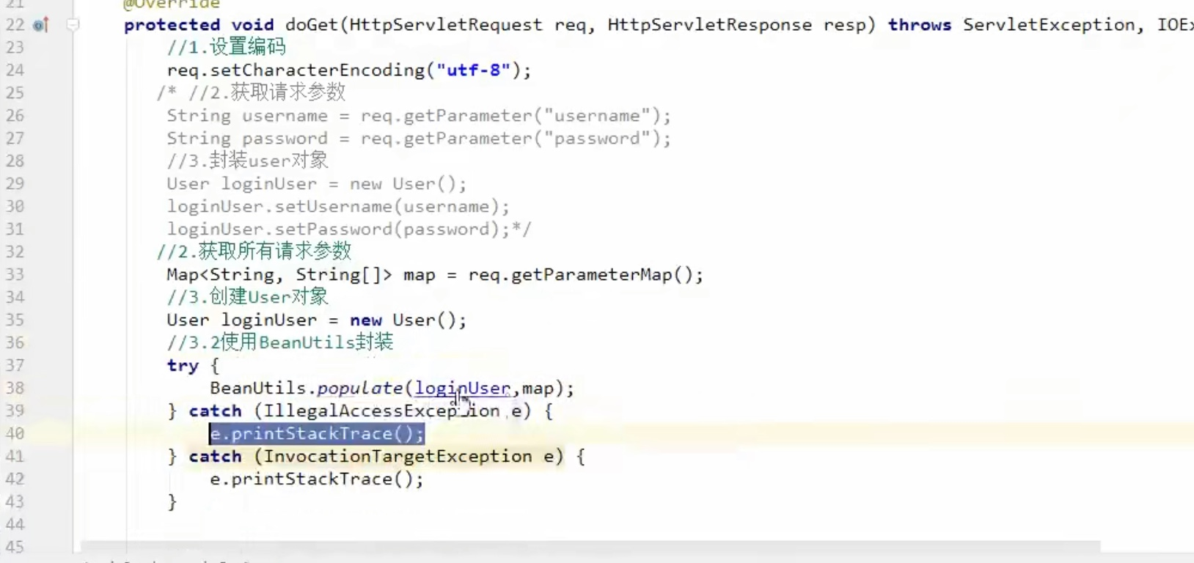Click the populate method call
Screen dimensions: 1194x563
[360, 389]
